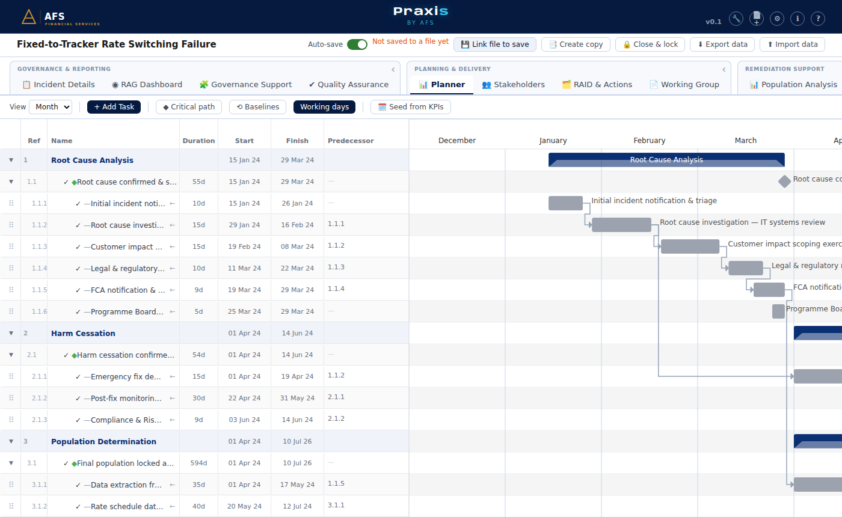842x517 pixels.
Task: Open settings gear icon in header
Action: click(x=777, y=19)
